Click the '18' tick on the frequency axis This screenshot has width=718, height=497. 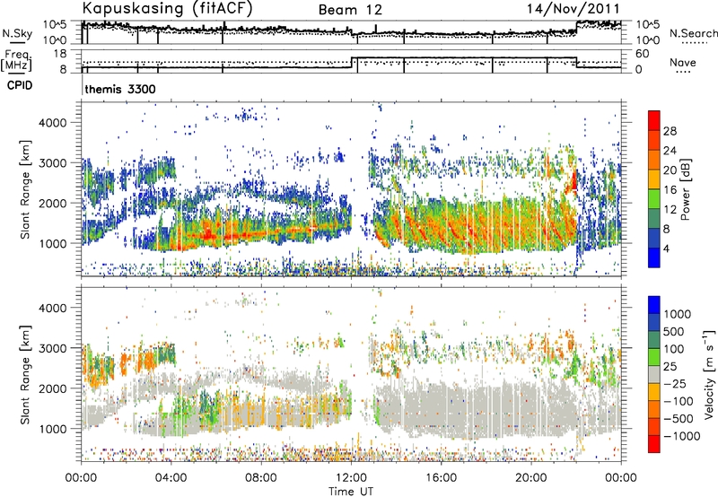coord(60,54)
